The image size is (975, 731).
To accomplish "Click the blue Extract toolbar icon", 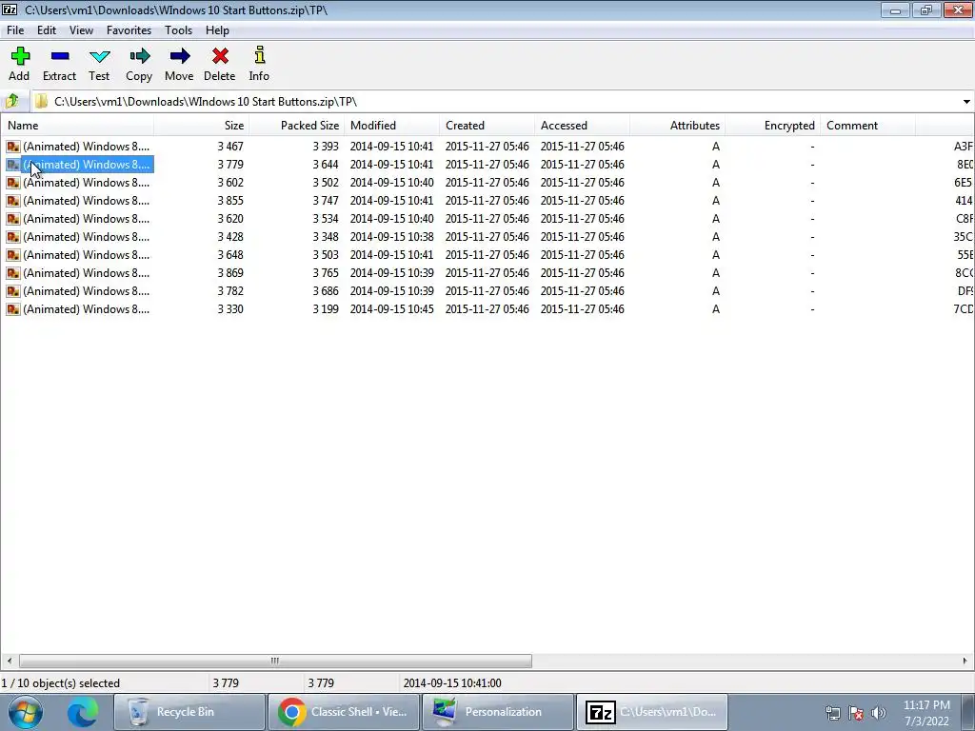I will click(x=60, y=56).
